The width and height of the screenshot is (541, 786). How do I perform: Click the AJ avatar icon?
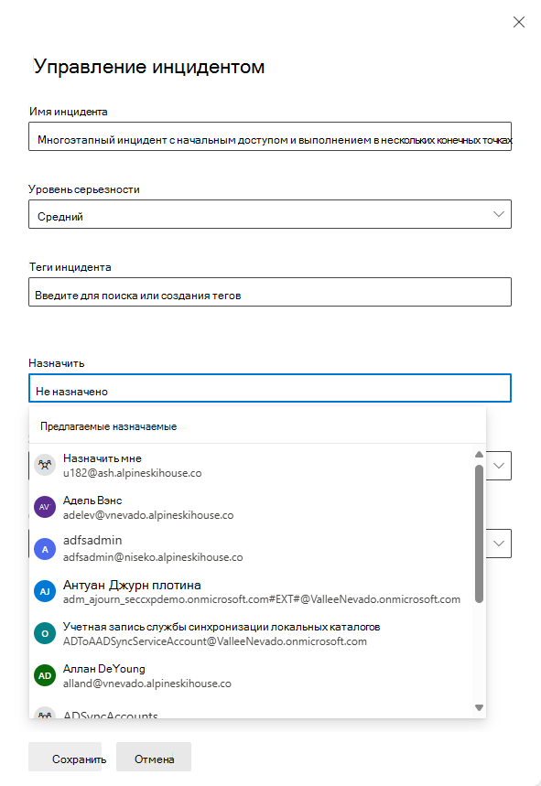(x=45, y=591)
